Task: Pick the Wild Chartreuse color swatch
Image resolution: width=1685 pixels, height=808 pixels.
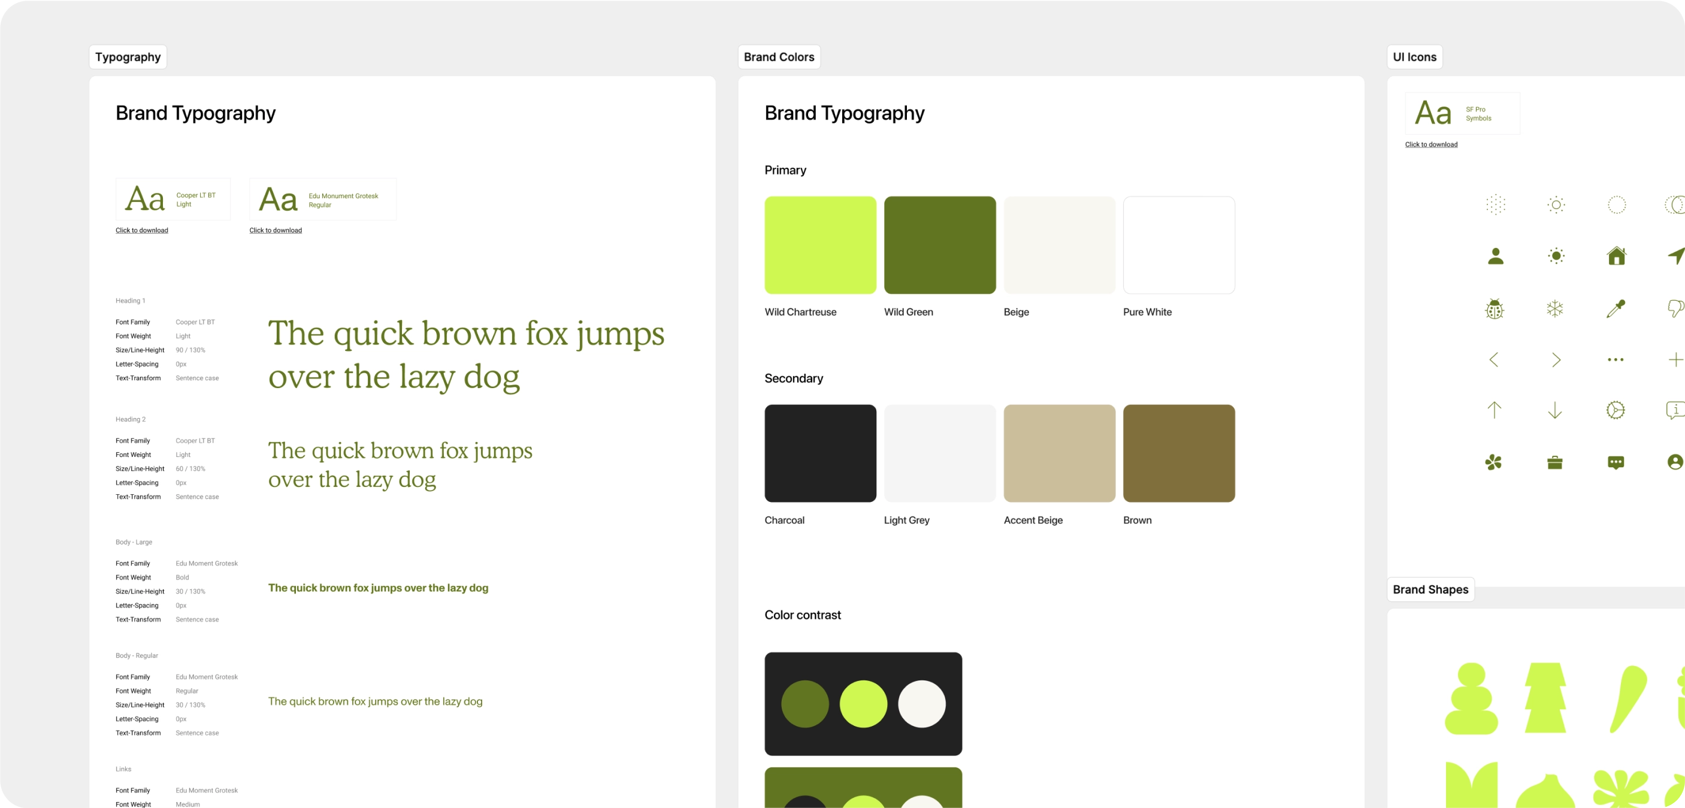Action: pyautogui.click(x=820, y=246)
